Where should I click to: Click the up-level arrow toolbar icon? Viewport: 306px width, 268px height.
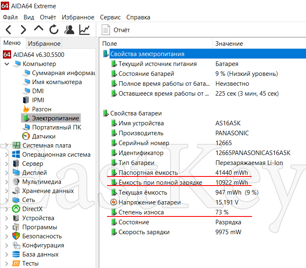(x=38, y=28)
